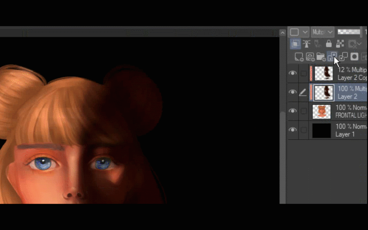The width and height of the screenshot is (368, 230).
Task: Click the Set as Reference Layer lighthouse icon
Action: click(x=306, y=44)
